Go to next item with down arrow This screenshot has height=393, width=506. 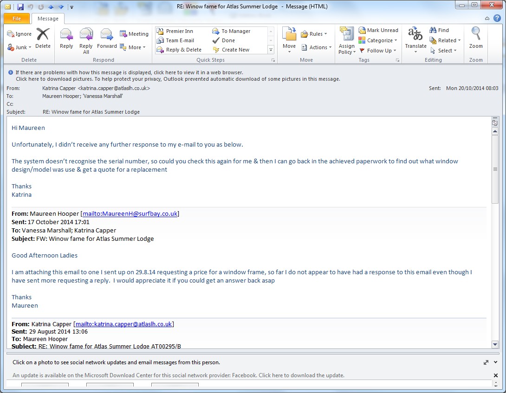tap(61, 7)
